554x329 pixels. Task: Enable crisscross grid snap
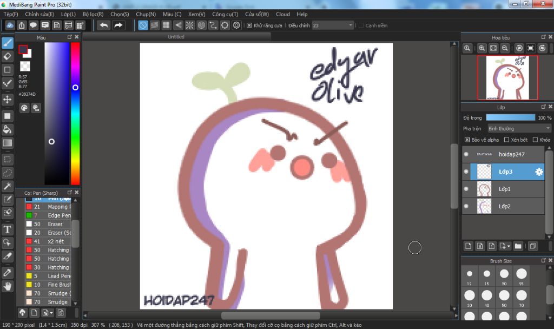(x=166, y=25)
